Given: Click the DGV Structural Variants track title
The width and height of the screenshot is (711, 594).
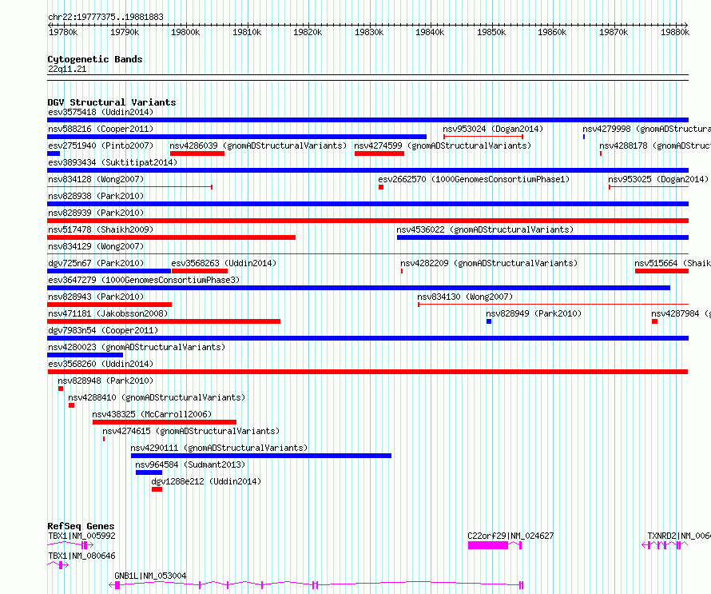Looking at the screenshot, I should tap(112, 102).
